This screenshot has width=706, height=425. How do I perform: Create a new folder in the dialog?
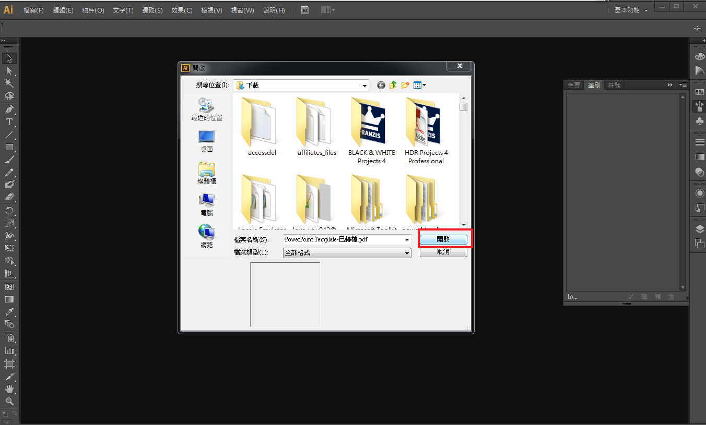405,85
